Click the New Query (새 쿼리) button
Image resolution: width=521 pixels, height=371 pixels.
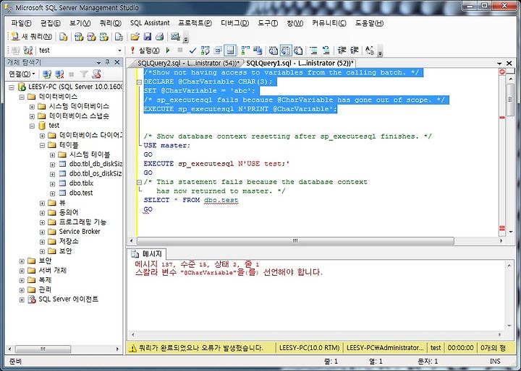(x=32, y=37)
